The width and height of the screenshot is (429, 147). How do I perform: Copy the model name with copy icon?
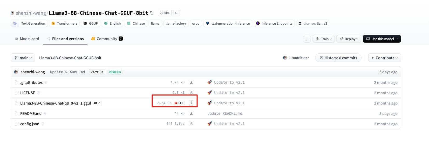(152, 13)
